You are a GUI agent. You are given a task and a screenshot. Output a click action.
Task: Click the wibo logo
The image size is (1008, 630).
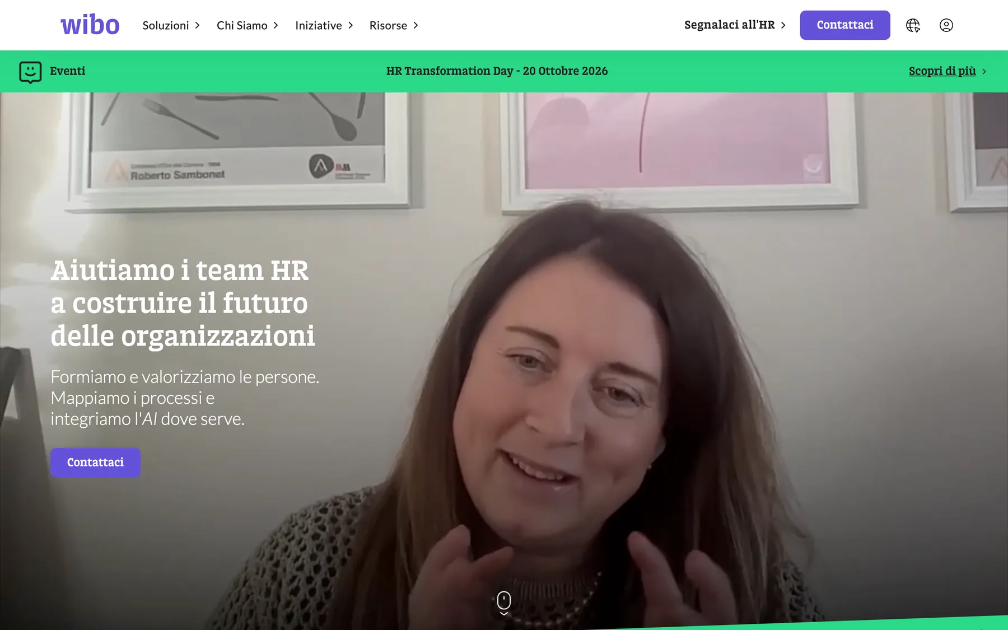90,25
